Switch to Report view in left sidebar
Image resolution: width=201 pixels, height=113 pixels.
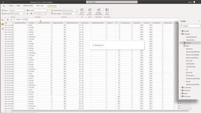tap(3, 20)
